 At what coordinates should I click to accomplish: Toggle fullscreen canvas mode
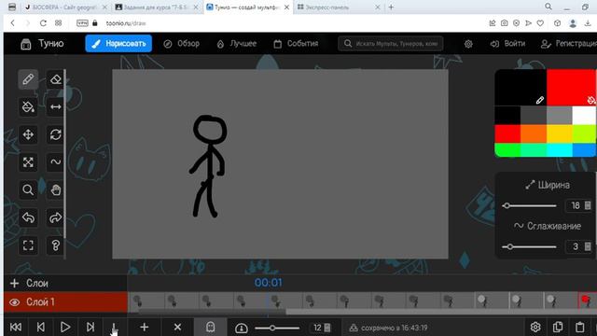click(28, 245)
